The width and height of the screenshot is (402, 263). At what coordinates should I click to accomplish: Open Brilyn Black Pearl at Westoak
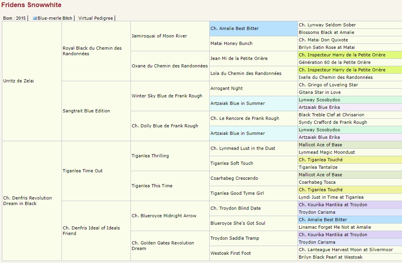tap(330, 257)
